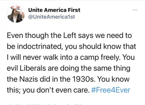Image resolution: width=145 pixels, height=105 pixels.
Task: Open the three-dot more options menu
Action: (135, 10)
